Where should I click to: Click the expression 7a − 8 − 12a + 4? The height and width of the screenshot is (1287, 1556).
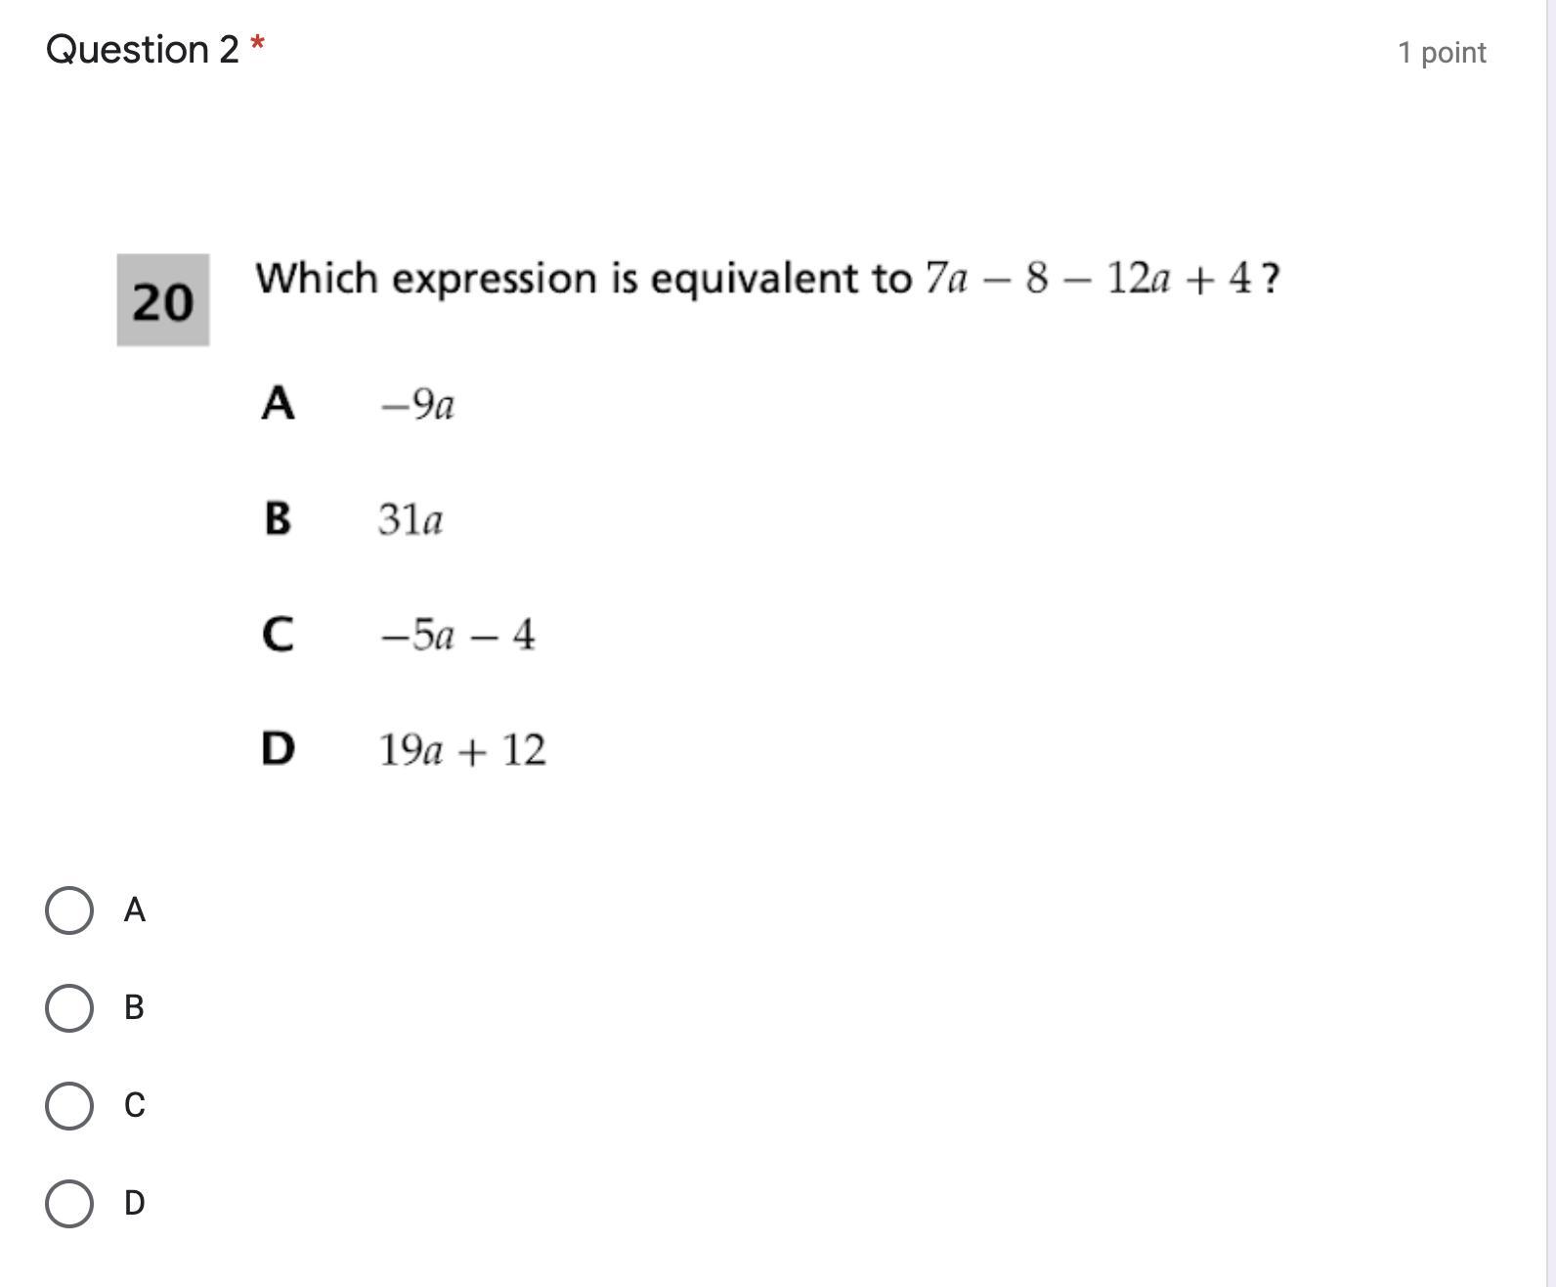1087,280
